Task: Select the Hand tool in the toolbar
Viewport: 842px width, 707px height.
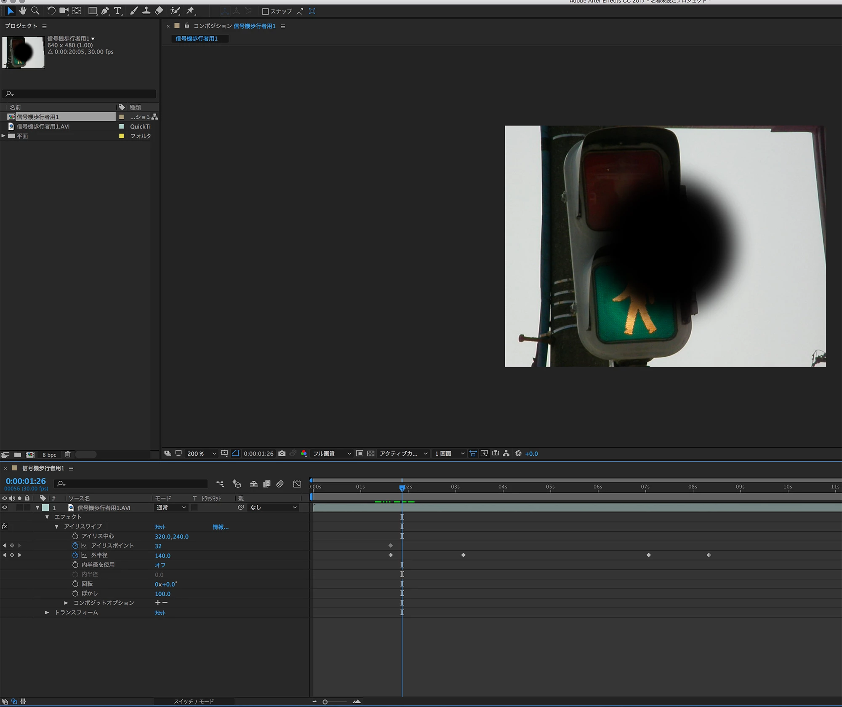Action: pos(23,11)
